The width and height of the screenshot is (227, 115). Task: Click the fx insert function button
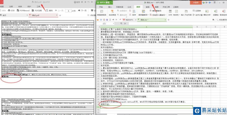coord(125,23)
